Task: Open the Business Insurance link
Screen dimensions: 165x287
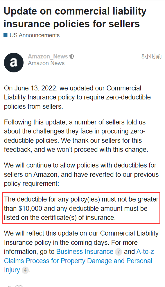Action: point(85,252)
